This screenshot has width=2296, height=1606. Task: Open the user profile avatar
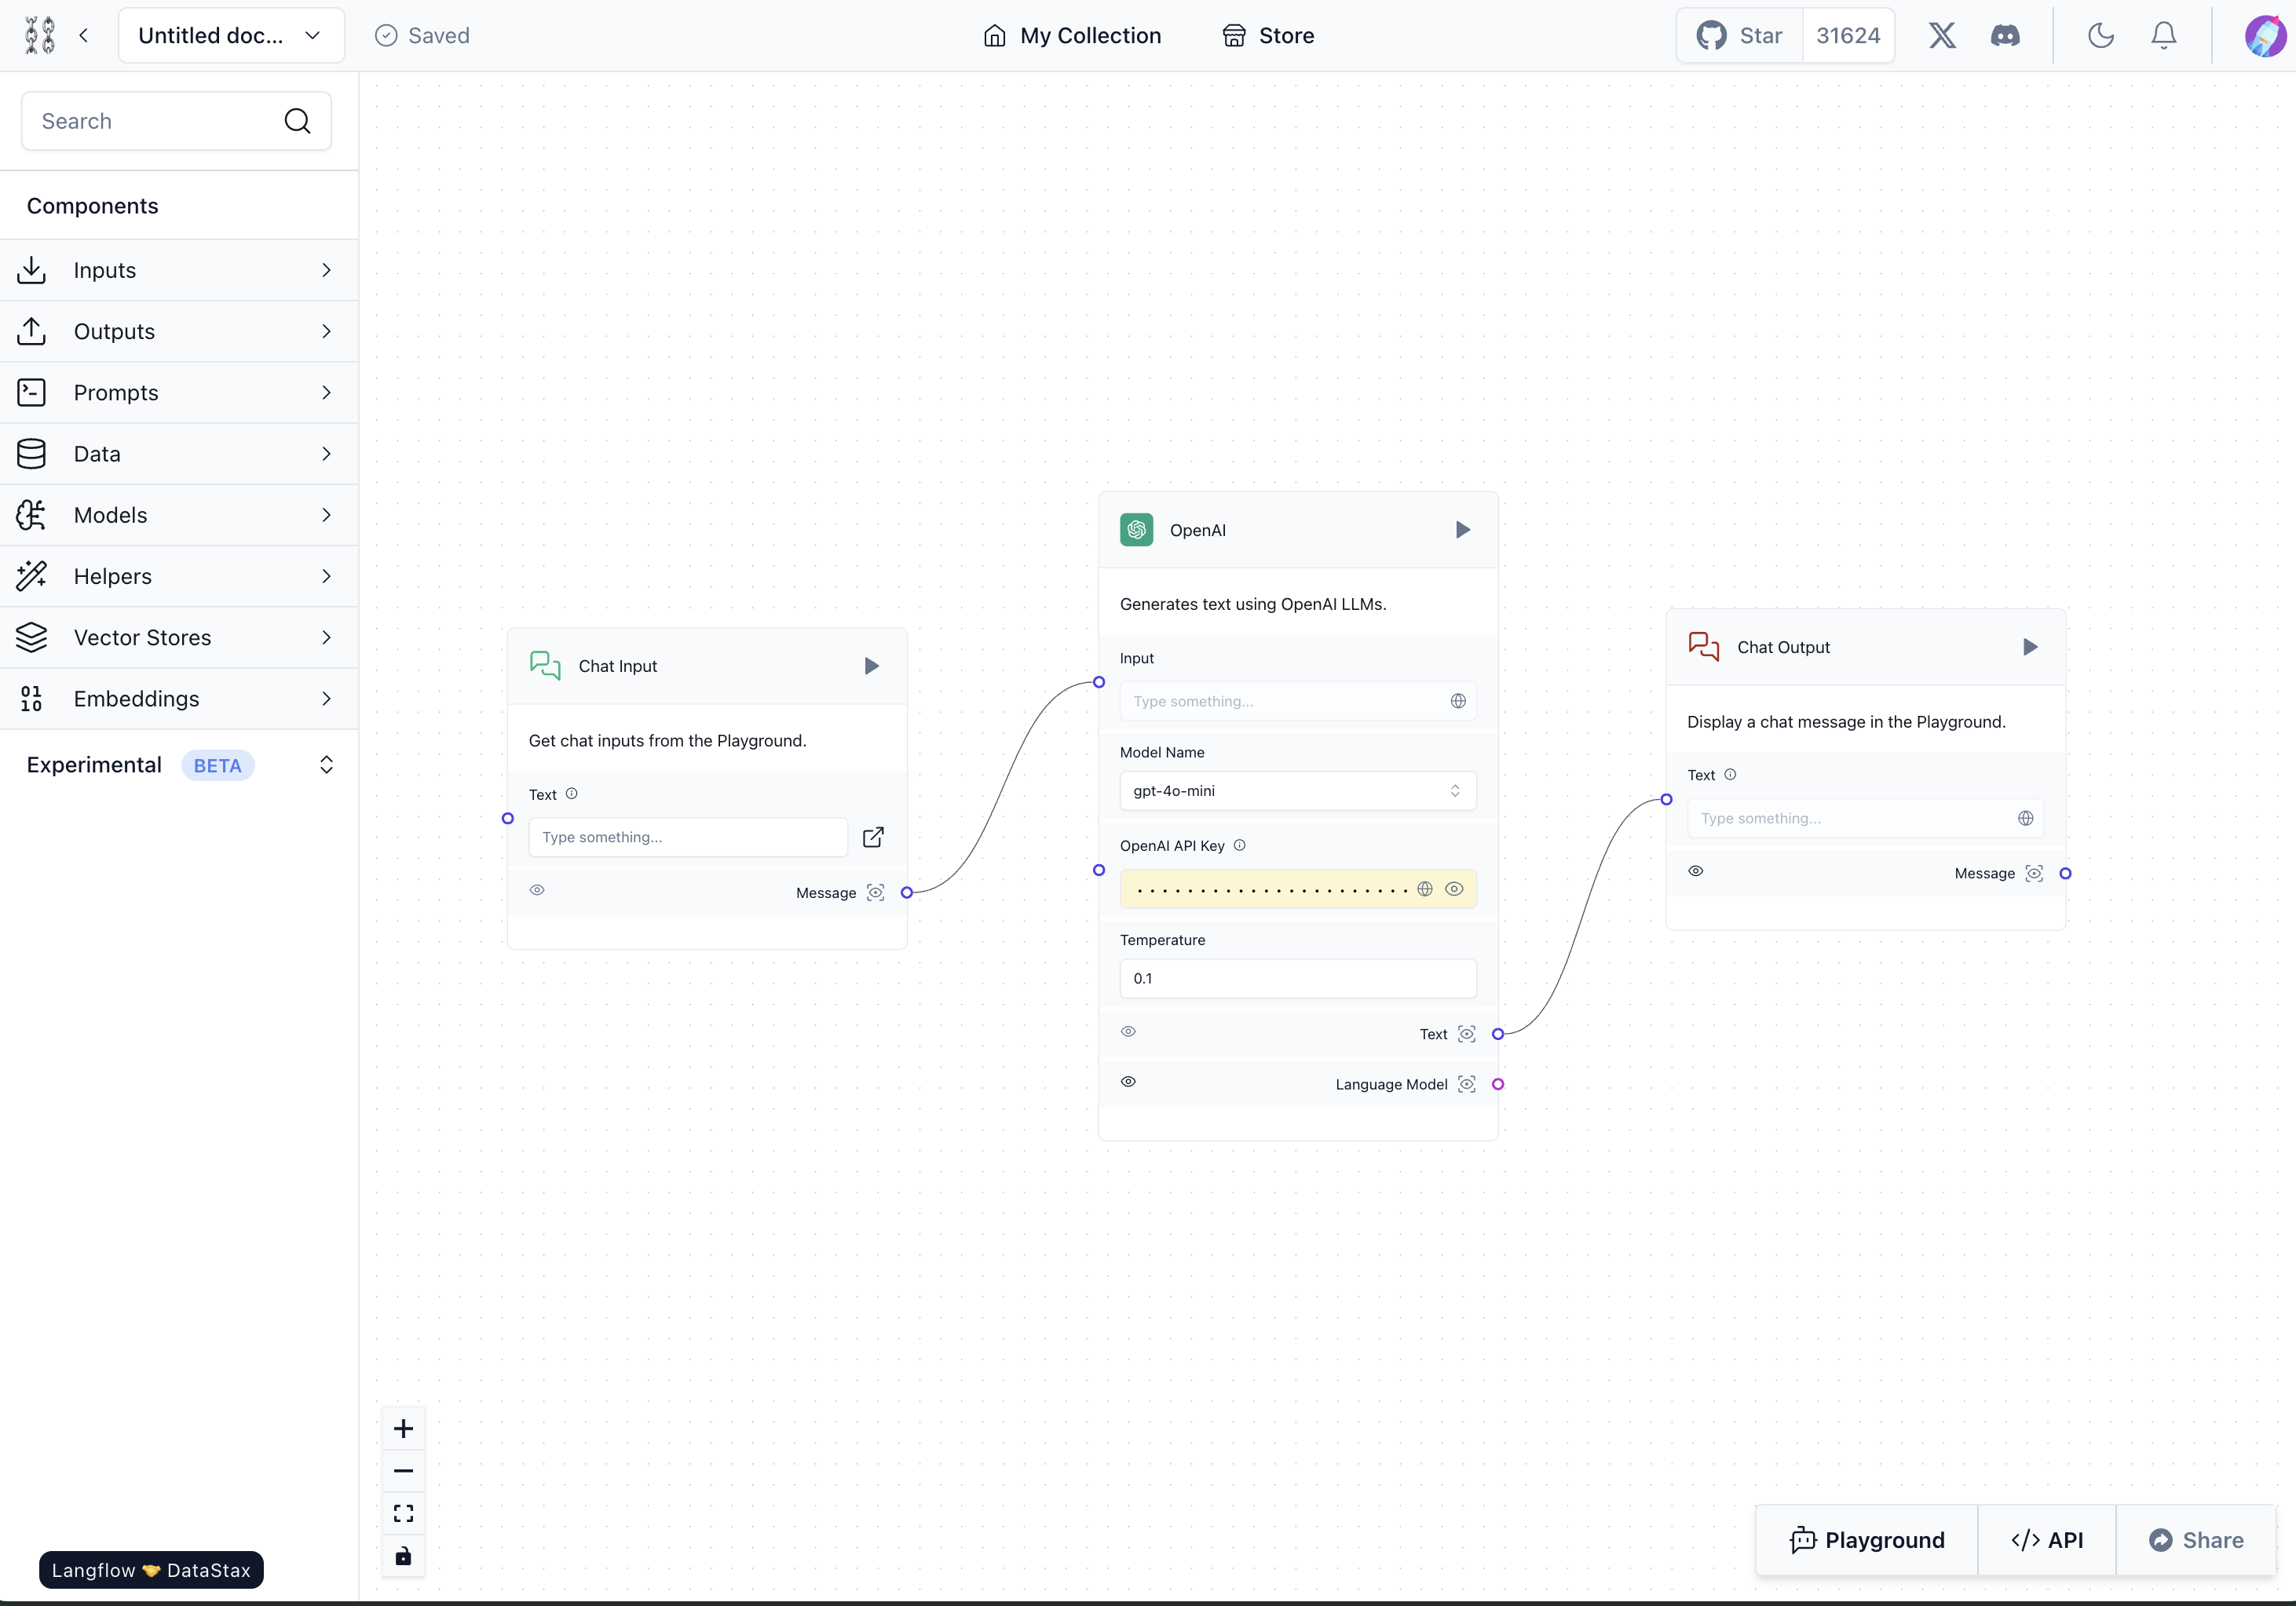click(2265, 35)
